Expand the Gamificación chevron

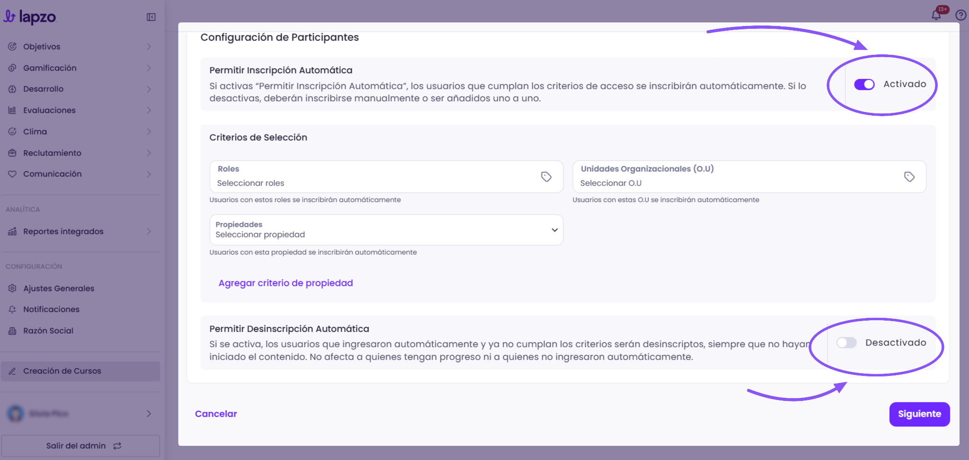coord(149,68)
